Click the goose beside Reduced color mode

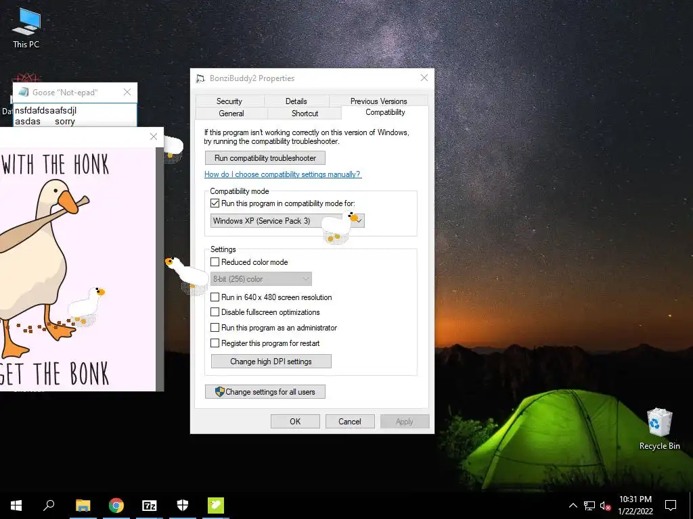pyautogui.click(x=187, y=276)
